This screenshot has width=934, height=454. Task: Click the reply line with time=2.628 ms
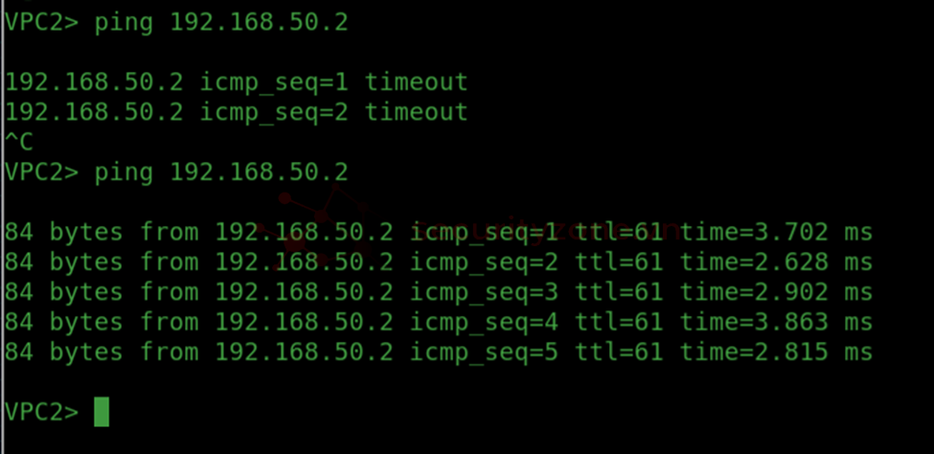(x=439, y=262)
